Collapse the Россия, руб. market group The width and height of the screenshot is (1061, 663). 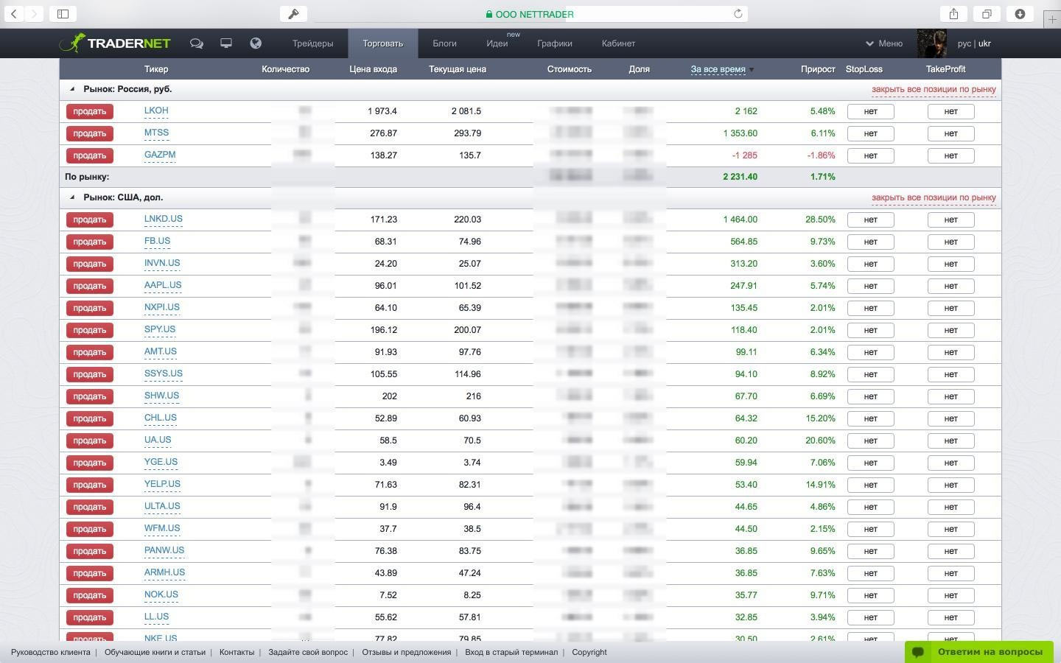[x=72, y=89]
